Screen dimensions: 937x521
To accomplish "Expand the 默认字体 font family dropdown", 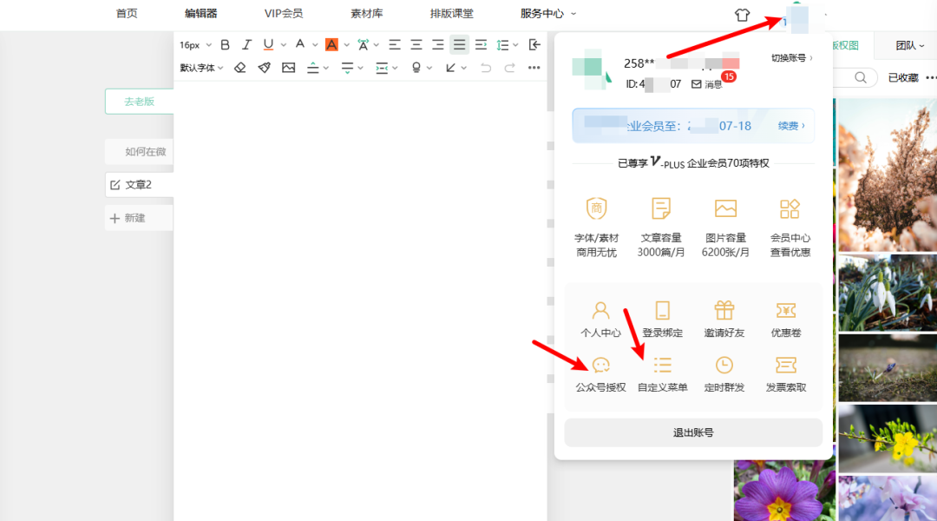I will [x=201, y=68].
